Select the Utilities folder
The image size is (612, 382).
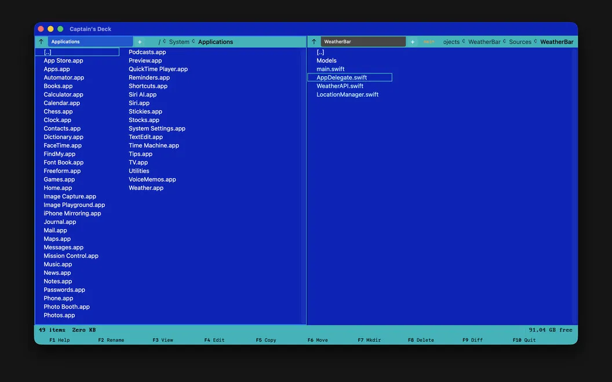139,171
